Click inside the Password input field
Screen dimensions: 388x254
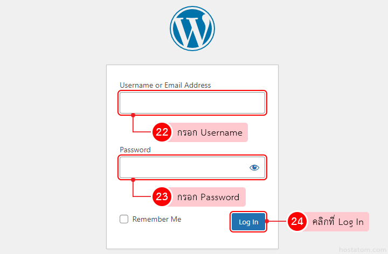183,168
